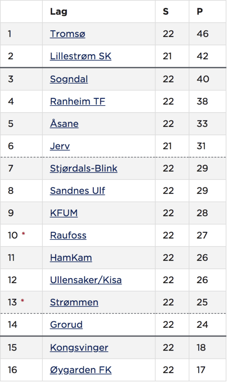Click the red asterisk beside rank 13
Screen dimensions: 227x382
point(22,301)
